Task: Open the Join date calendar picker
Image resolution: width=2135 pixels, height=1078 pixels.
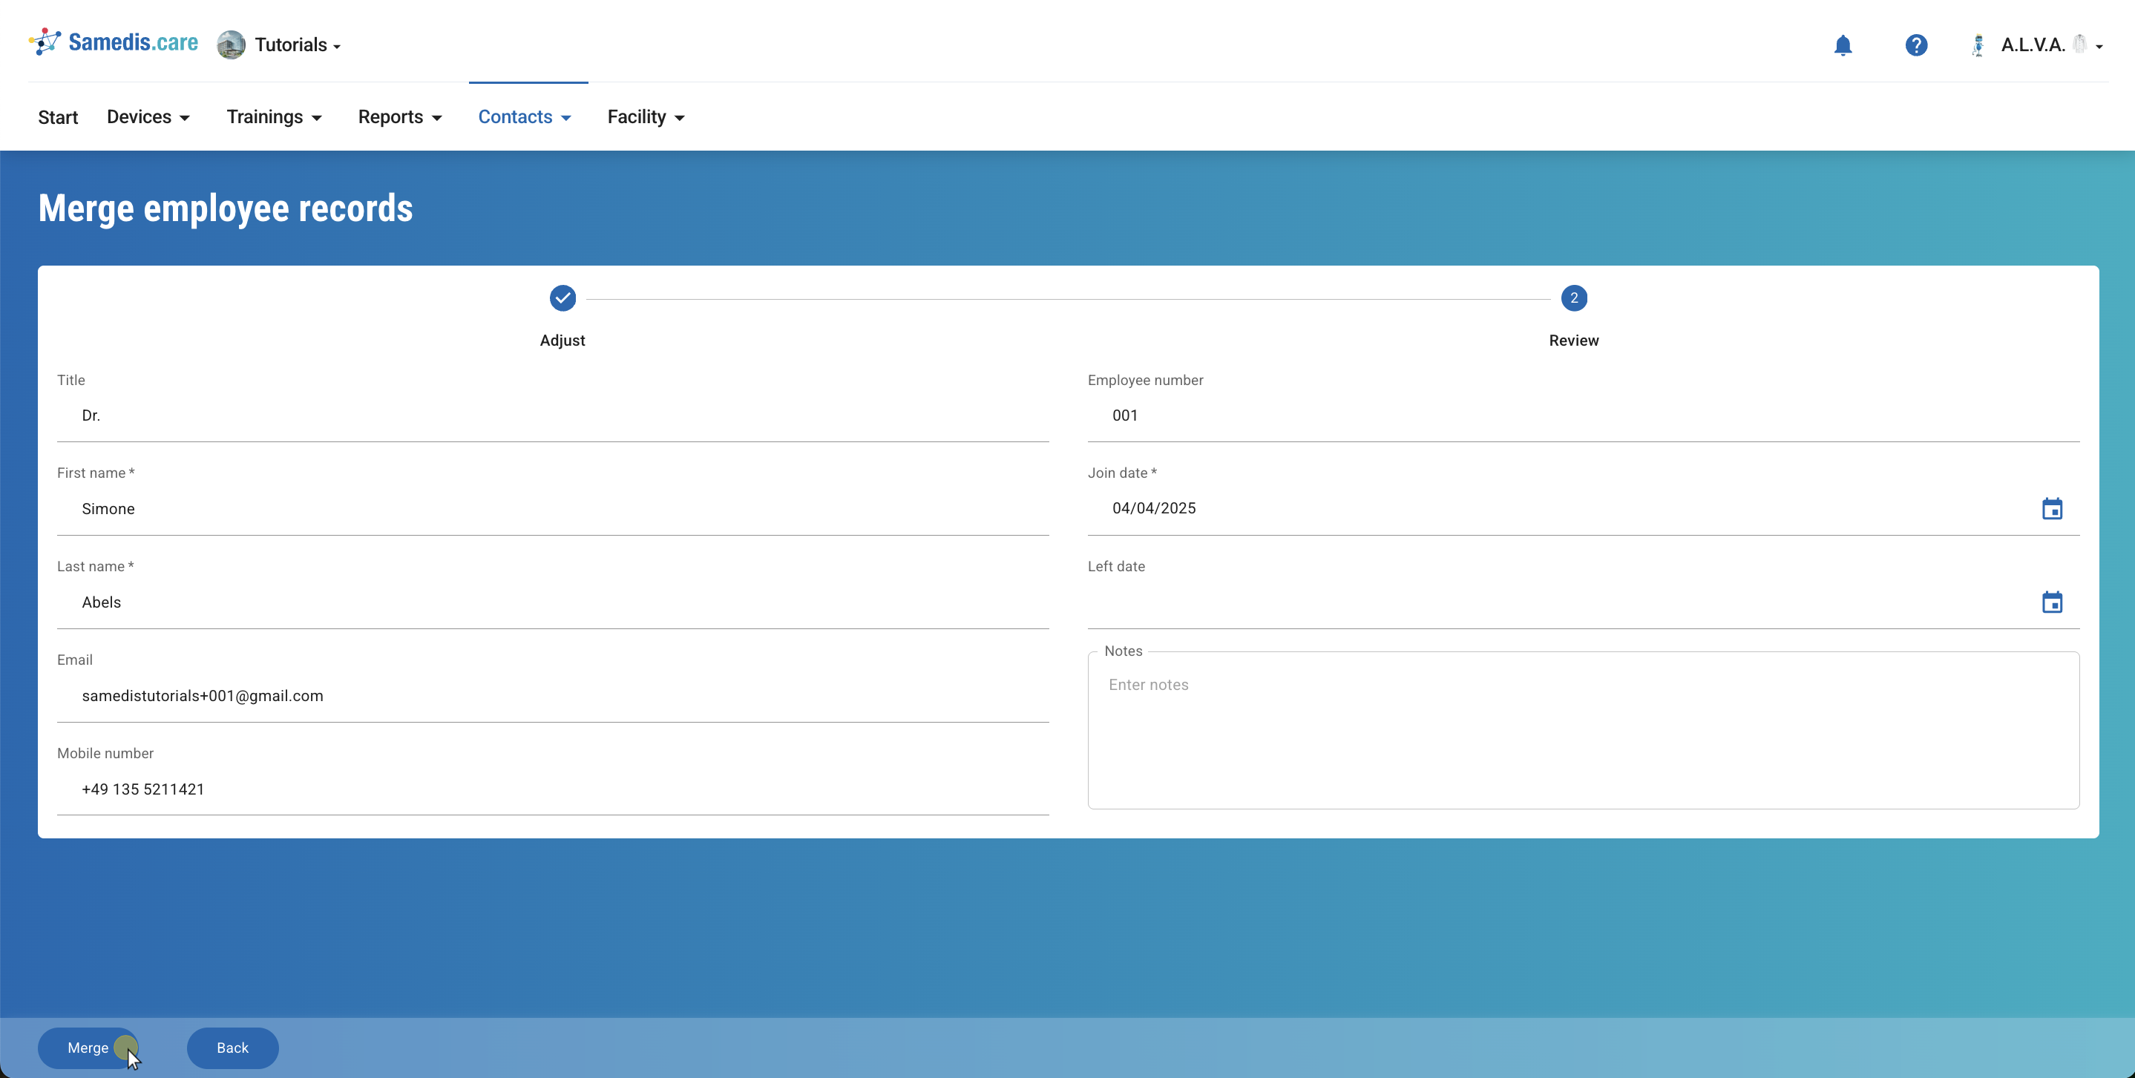Action: click(x=2051, y=509)
